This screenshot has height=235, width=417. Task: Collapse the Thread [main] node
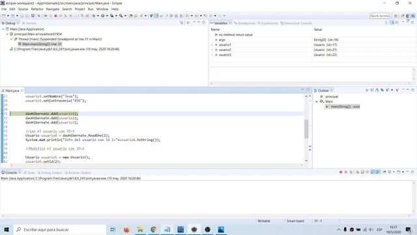pos(12,39)
